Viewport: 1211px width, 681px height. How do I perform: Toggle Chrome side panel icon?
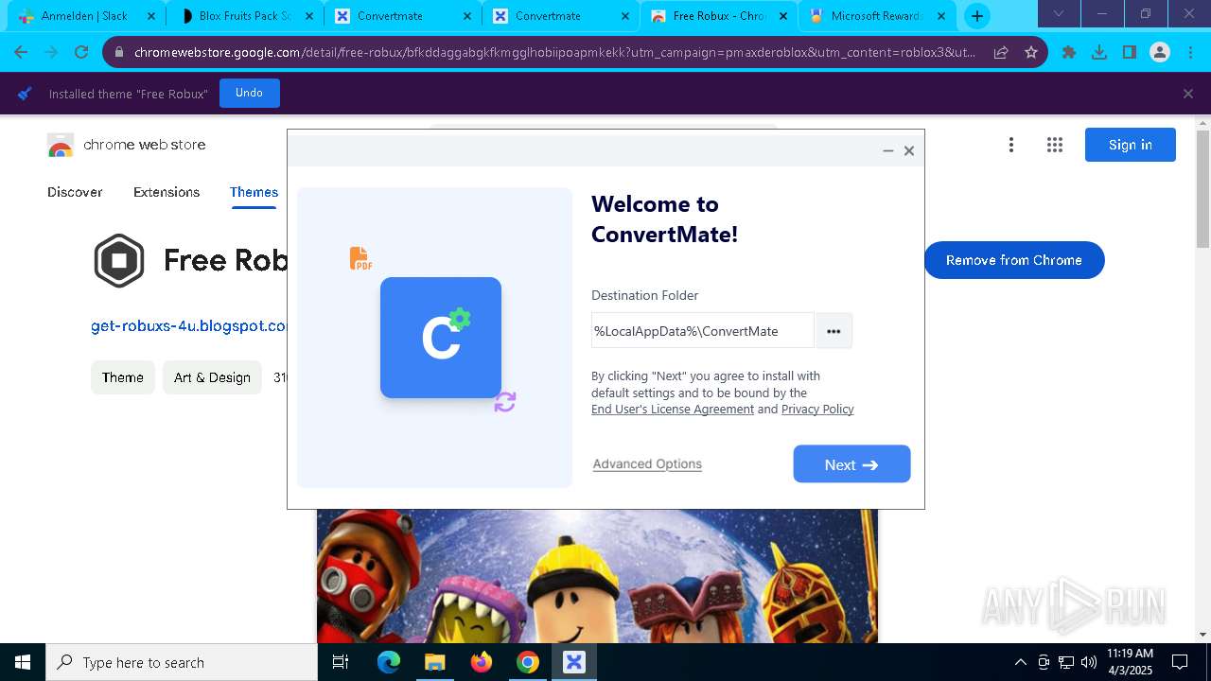click(1130, 52)
